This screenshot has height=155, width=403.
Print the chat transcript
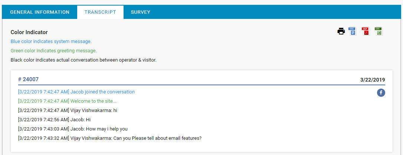341,32
